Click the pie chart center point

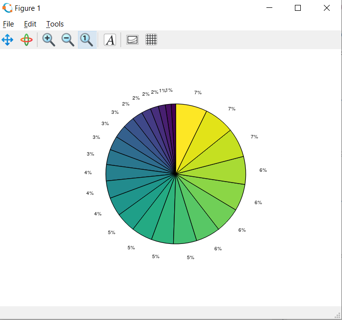(176, 174)
